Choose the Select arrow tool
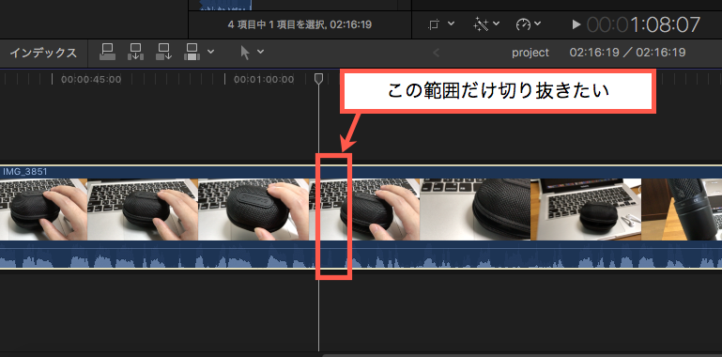 [x=245, y=53]
